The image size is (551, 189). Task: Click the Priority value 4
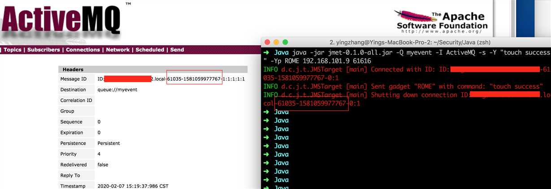99,154
